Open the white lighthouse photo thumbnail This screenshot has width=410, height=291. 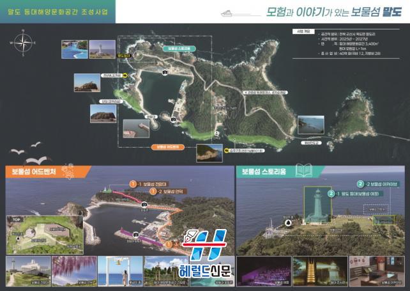pos(102,49)
